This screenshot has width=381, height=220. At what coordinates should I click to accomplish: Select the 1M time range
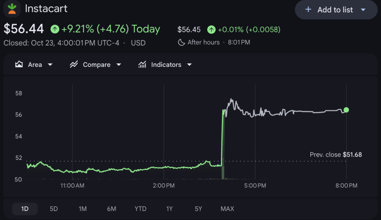[83, 209]
